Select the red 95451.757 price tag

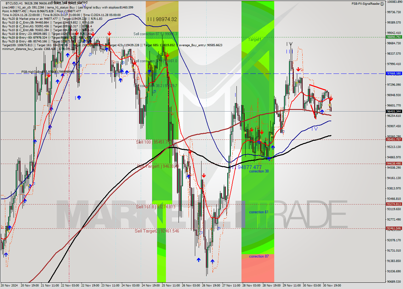point(394,139)
